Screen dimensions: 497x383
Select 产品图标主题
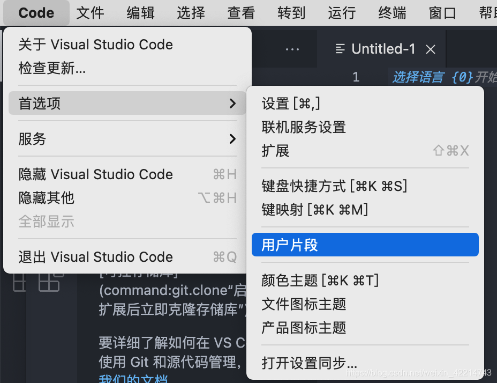(365, 327)
